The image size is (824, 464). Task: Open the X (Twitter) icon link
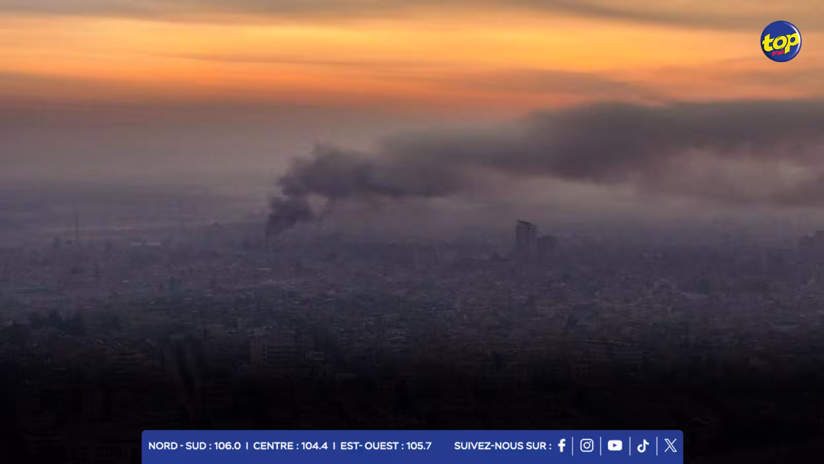671,445
